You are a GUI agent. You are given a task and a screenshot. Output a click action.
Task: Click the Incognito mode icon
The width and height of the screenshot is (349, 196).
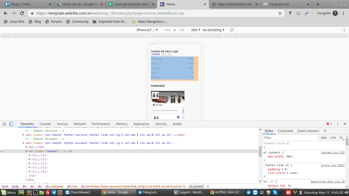point(335,13)
